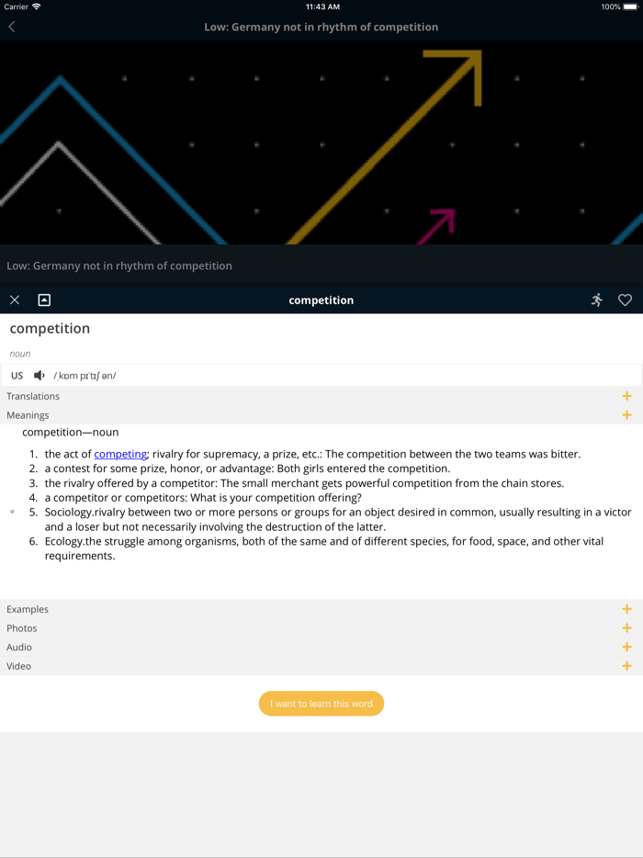Play US pronunciation speaker icon

click(39, 376)
